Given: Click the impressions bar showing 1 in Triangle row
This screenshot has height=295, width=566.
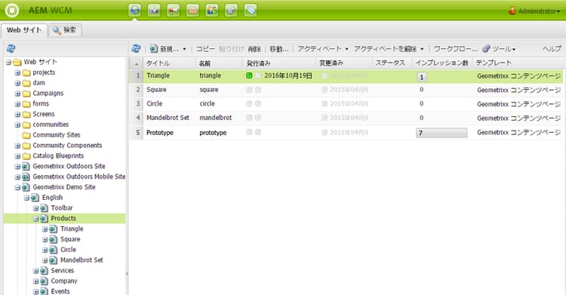Looking at the screenshot, I should pyautogui.click(x=421, y=76).
